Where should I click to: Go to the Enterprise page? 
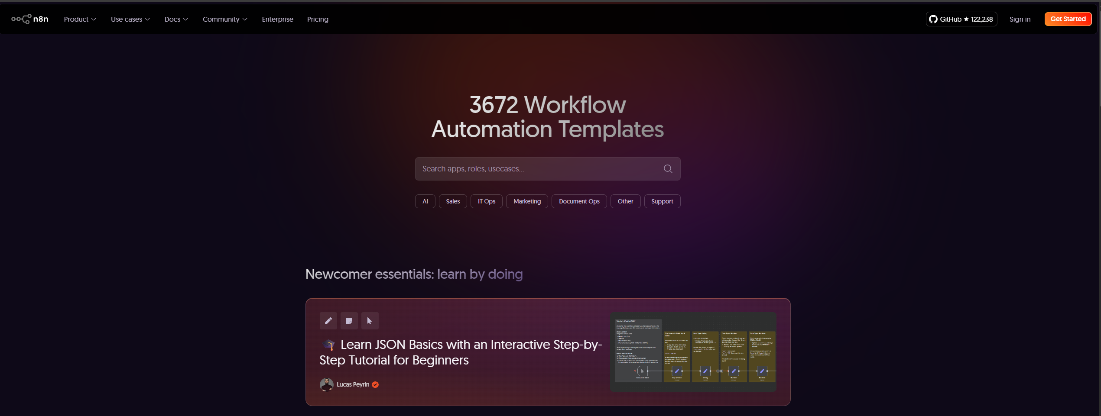pos(277,19)
